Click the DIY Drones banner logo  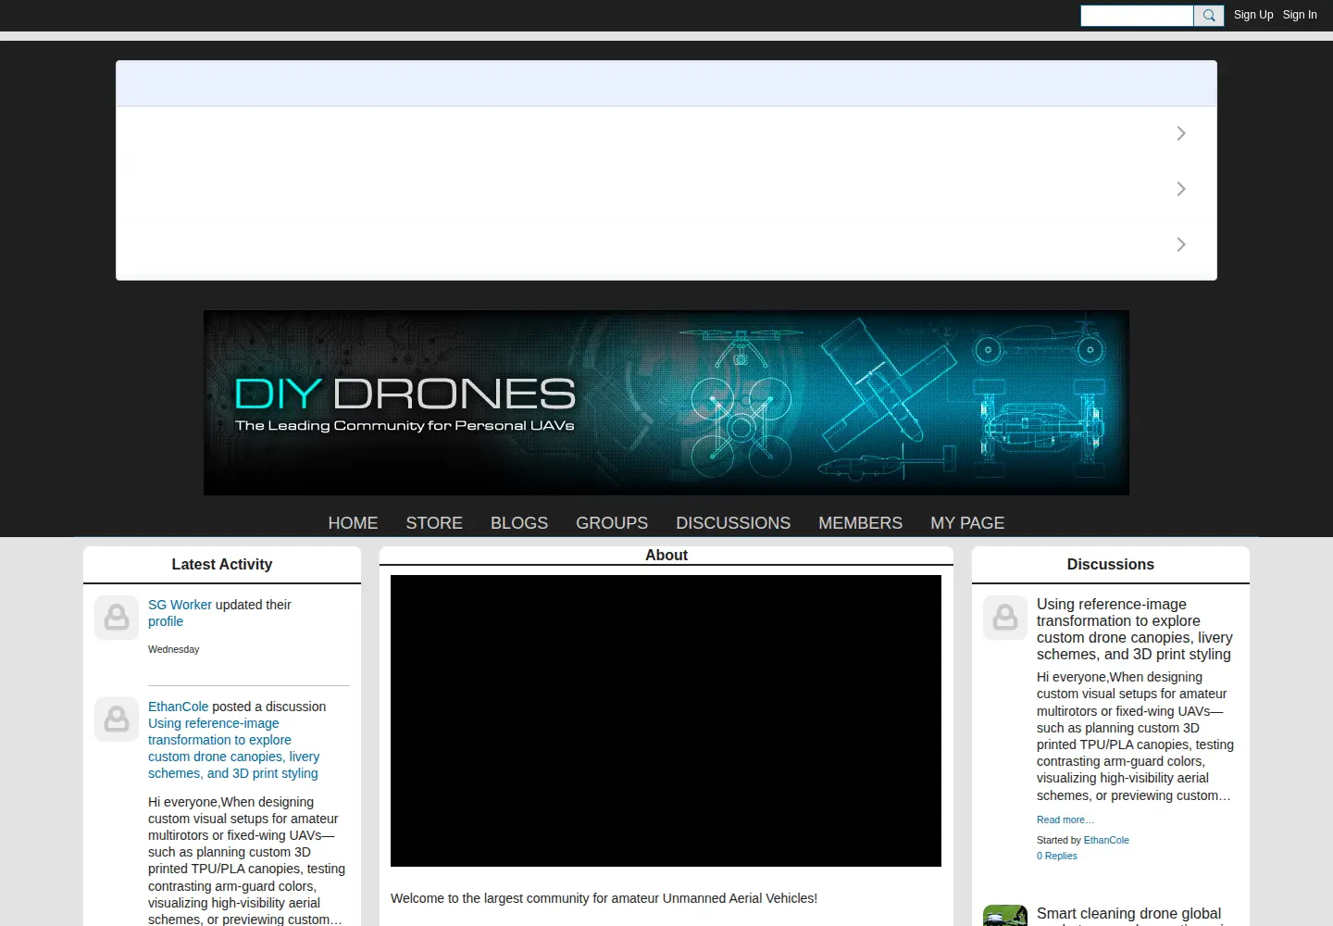click(x=666, y=403)
